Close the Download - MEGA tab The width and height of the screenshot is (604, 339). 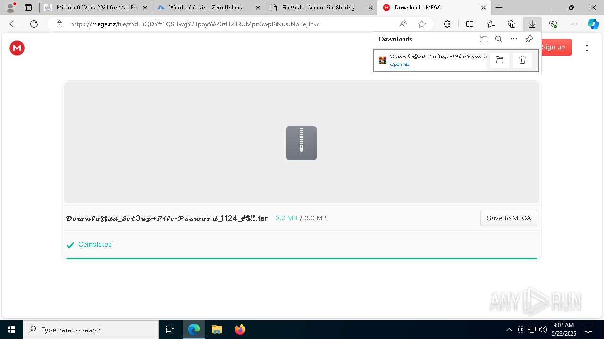point(483,8)
